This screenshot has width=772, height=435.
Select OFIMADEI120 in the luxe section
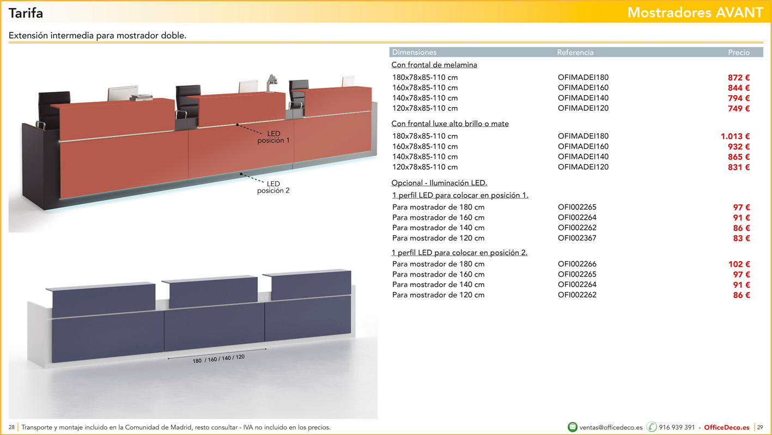click(x=583, y=167)
